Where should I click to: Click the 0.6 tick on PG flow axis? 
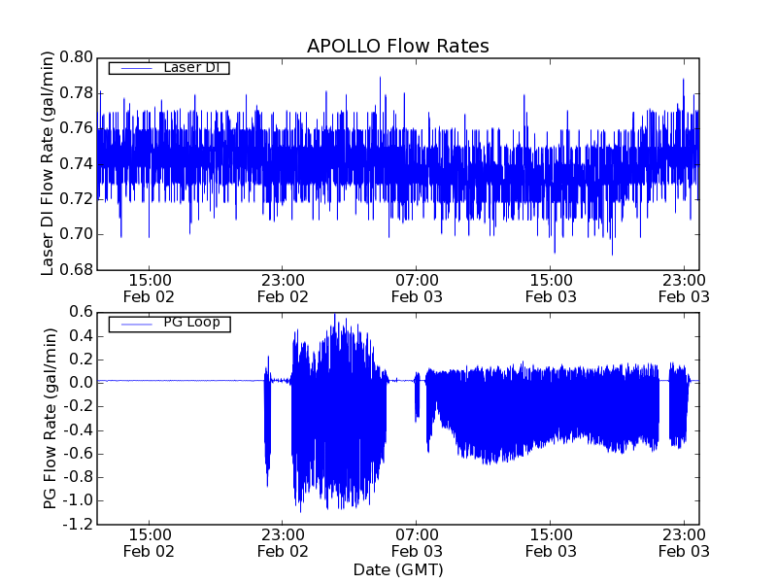[81, 312]
